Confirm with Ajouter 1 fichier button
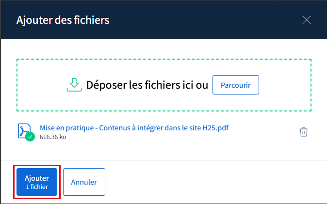 [37, 182]
